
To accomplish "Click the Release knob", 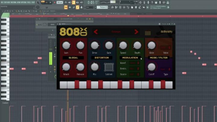I will [80, 67].
